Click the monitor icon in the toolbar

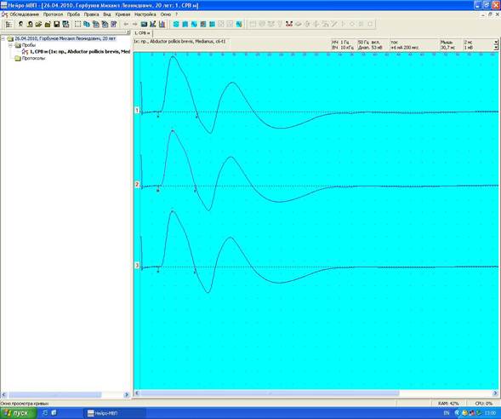[x=144, y=25]
